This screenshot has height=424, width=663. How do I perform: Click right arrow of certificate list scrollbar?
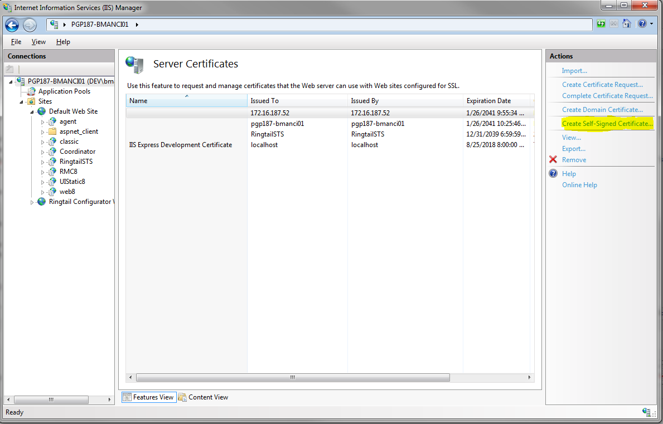click(529, 378)
